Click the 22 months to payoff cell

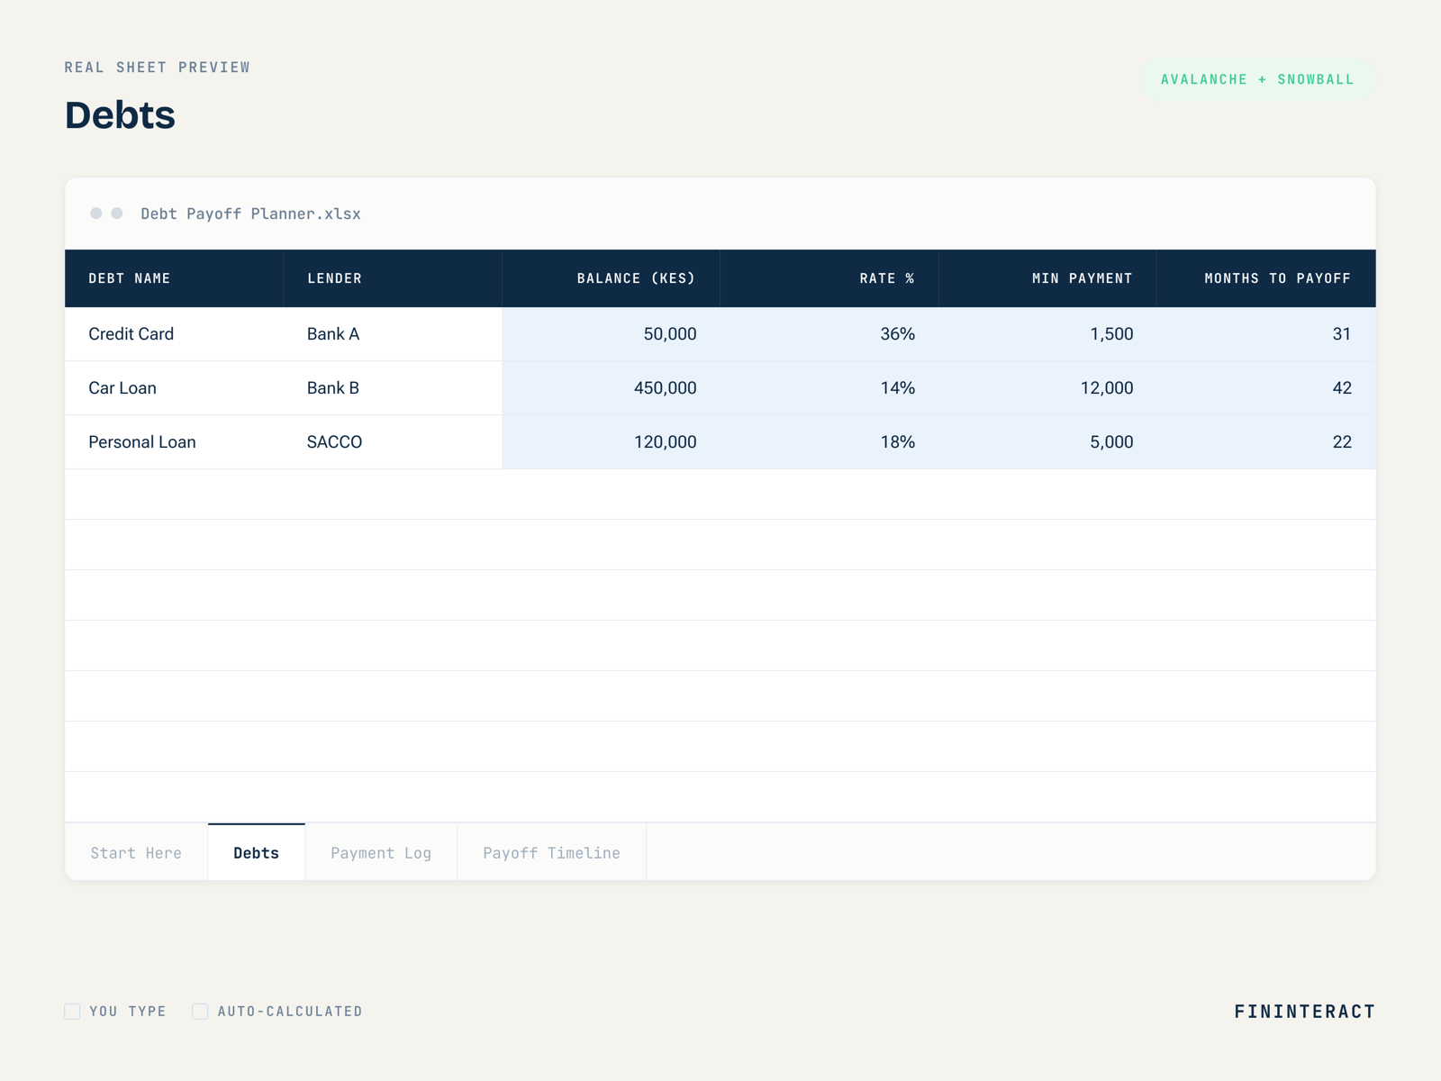(x=1266, y=442)
